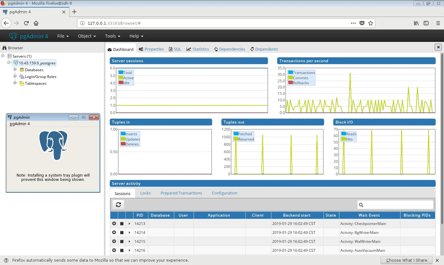
Task: Go back with Firefox back arrow
Action: 6,23
